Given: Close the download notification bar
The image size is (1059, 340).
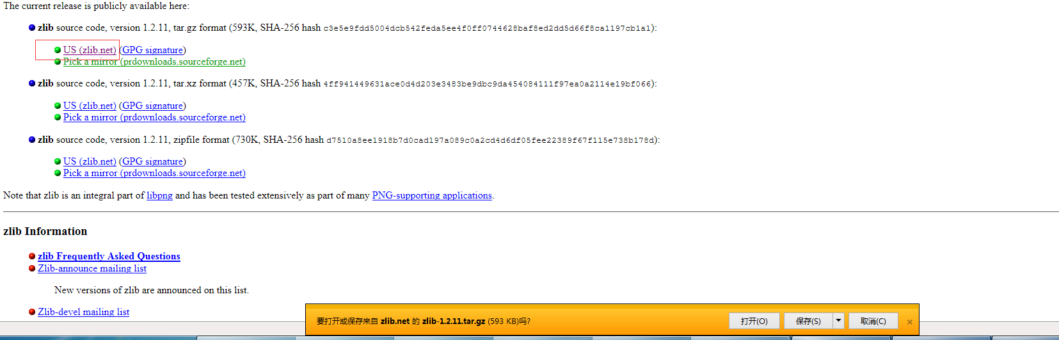Looking at the screenshot, I should (909, 322).
